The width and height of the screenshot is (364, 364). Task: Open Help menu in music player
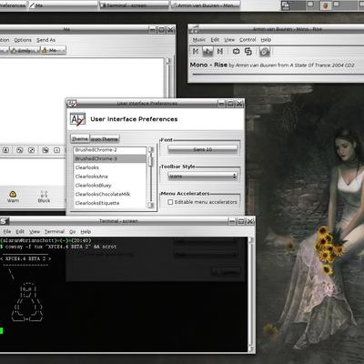266,40
